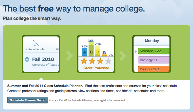The image size is (193, 112).
Task: Select the green B grade bar
Action: click(91, 49)
